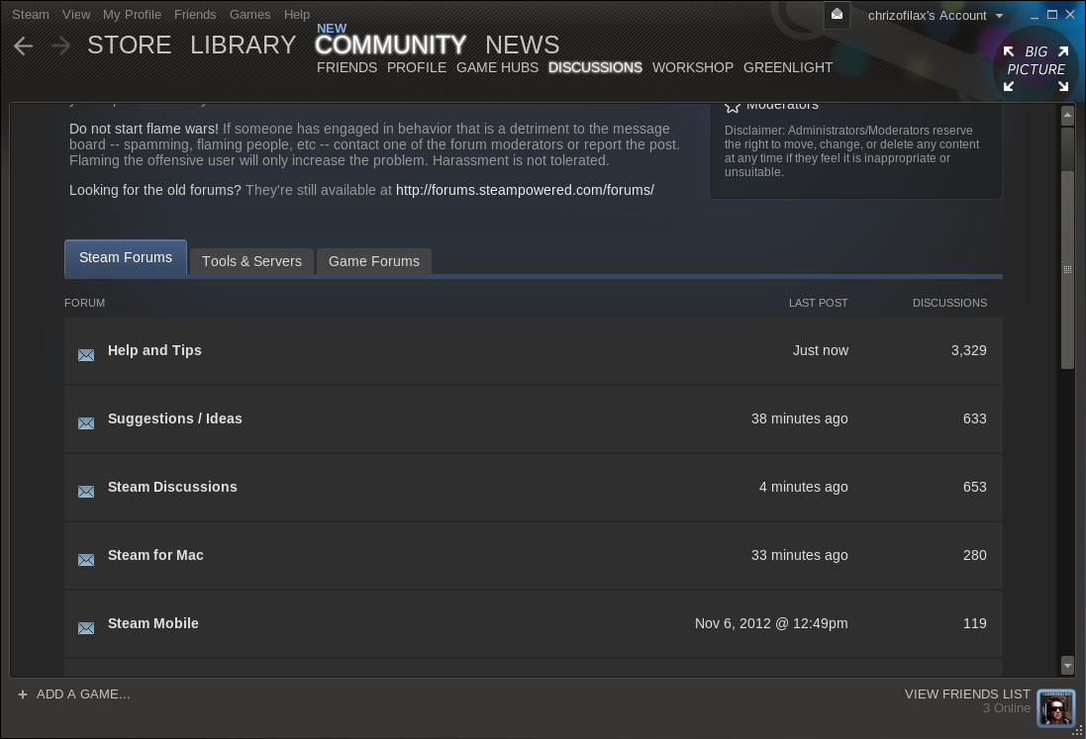1086x739 pixels.
Task: Open the Steam menu
Action: (x=31, y=15)
